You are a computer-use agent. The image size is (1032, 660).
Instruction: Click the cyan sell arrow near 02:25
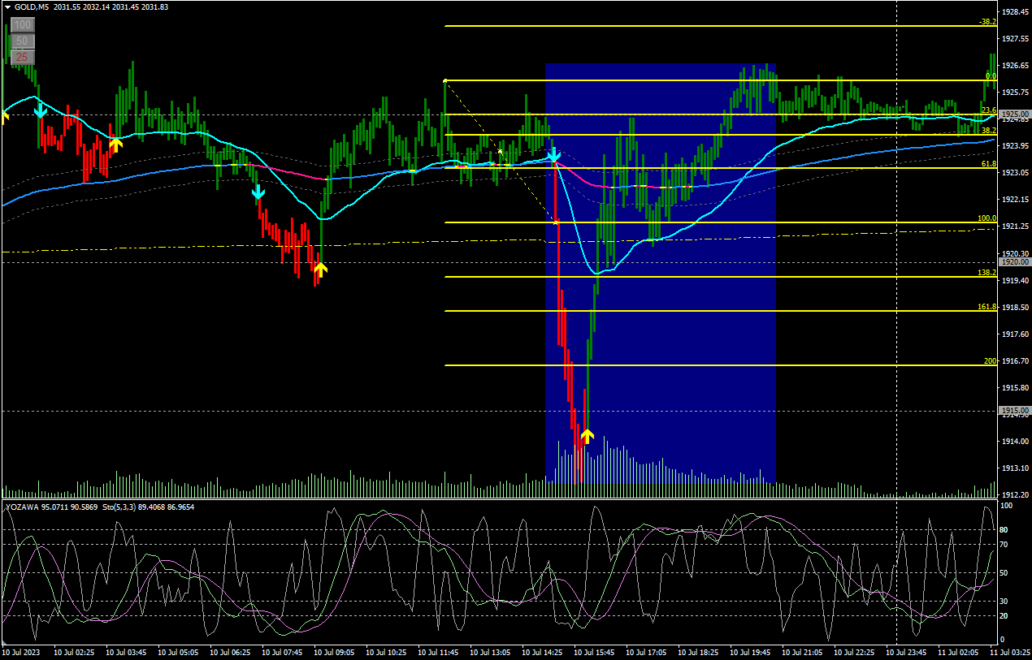coord(40,110)
